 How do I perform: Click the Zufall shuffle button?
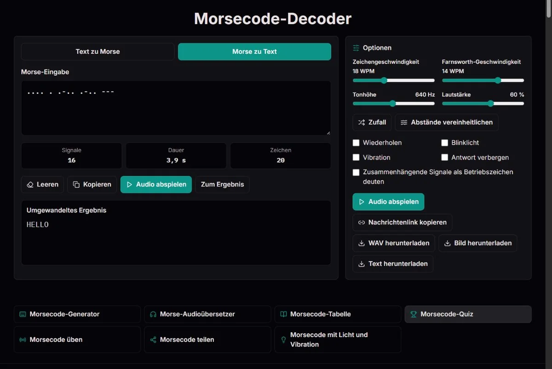(372, 122)
